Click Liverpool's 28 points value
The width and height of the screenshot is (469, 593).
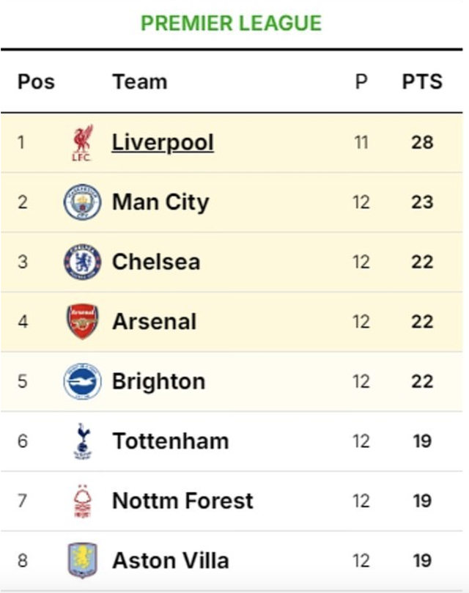[422, 142]
